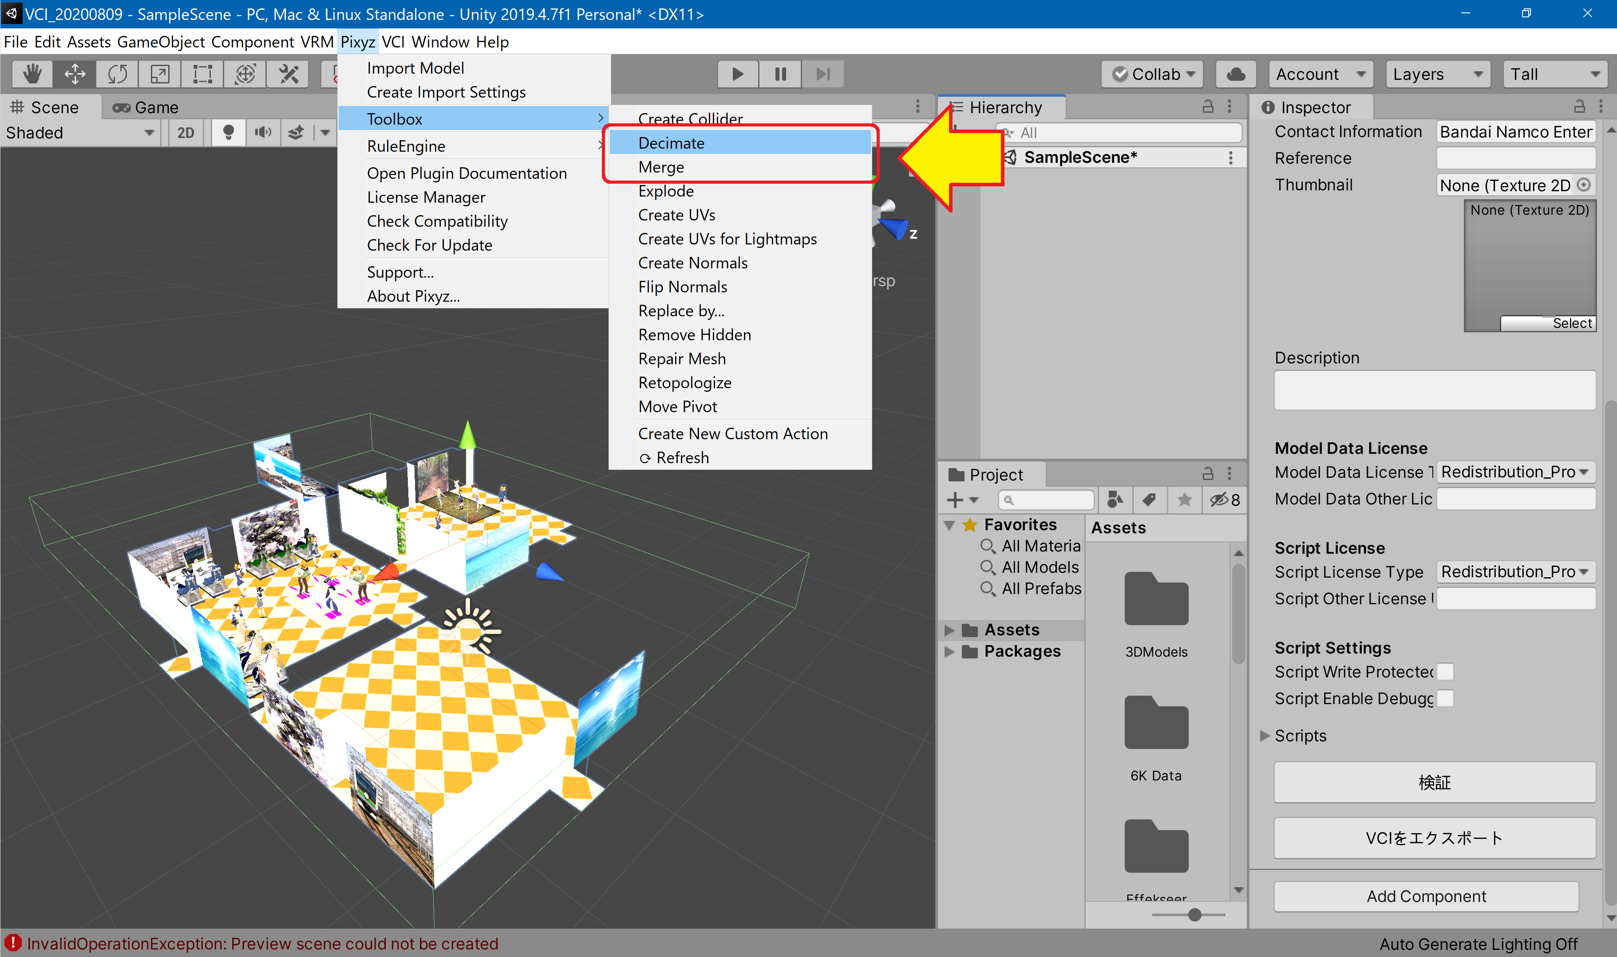Select the Scale tool
The height and width of the screenshot is (957, 1617).
160,74
